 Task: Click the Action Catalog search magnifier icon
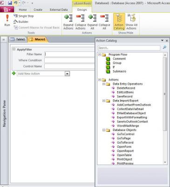[164, 47]
